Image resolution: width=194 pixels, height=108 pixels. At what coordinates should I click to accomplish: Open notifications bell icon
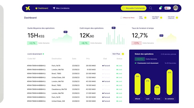pyautogui.click(x=160, y=8)
